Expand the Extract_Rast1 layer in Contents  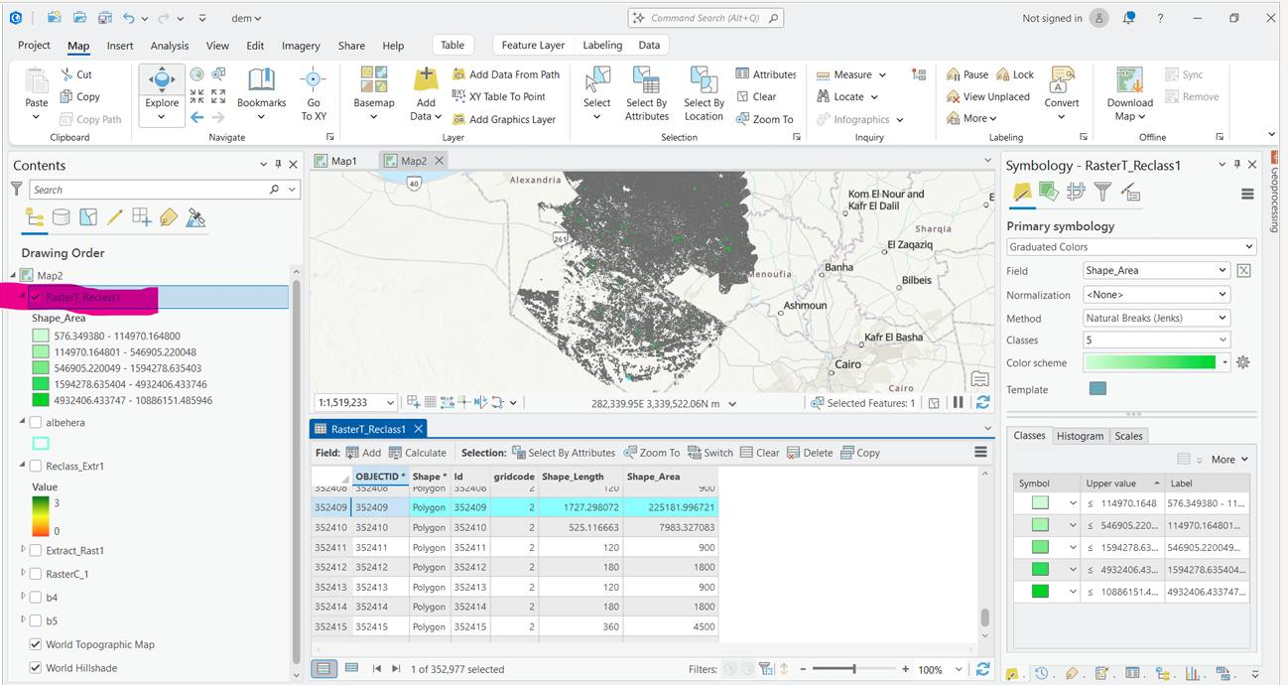coord(24,550)
